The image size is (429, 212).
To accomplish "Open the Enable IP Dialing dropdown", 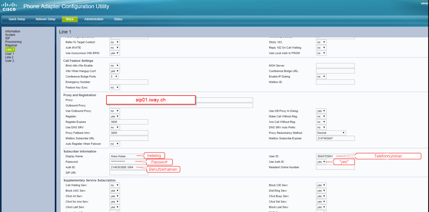I will coord(321,76).
